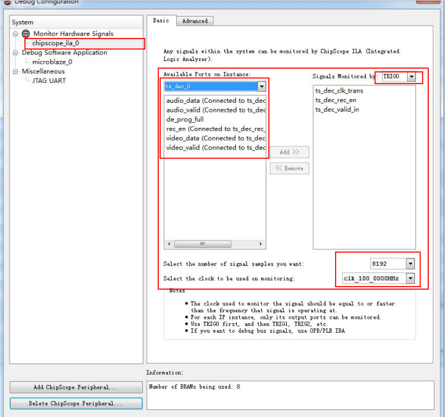Collapse the Miscellaneous tree node
445x417 pixels.
pyautogui.click(x=16, y=71)
